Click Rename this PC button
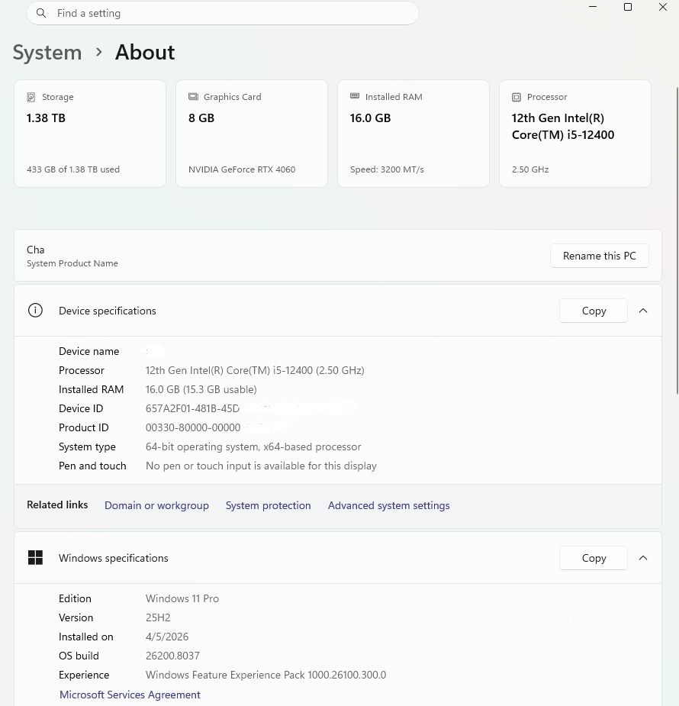 coord(600,256)
